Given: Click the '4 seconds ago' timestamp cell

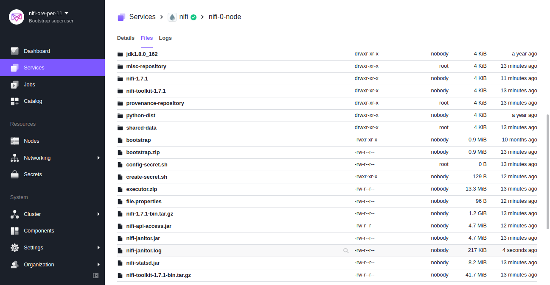Looking at the screenshot, I should pos(520,250).
